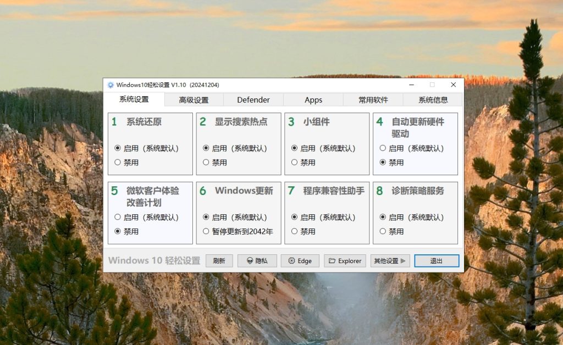The width and height of the screenshot is (563, 345).
Task: Click the Windows10轻松设置 V1.10 title text
Action: (168, 85)
